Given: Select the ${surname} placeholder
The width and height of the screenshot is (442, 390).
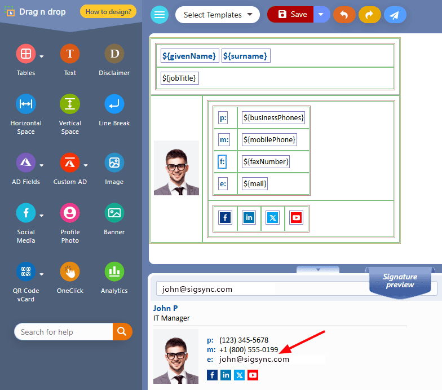Looking at the screenshot, I should pos(245,56).
